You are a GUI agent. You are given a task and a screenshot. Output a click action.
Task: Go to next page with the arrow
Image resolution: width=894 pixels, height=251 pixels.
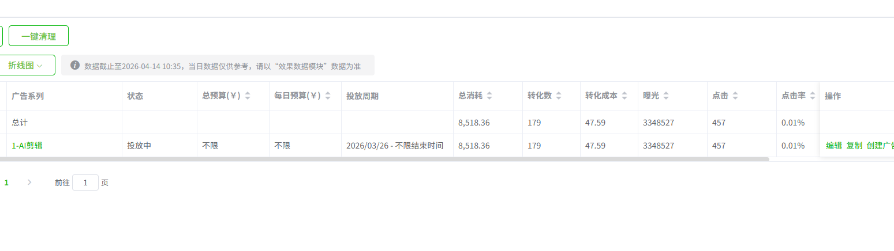(29, 182)
